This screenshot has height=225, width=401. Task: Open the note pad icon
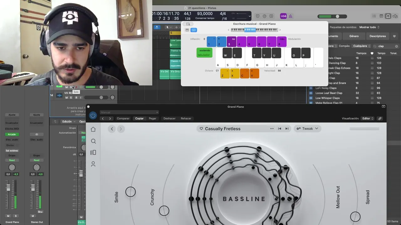[x=381, y=16]
